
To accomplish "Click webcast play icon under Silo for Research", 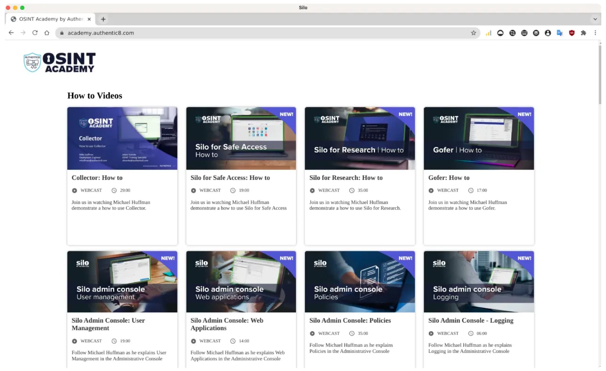I will click(312, 191).
